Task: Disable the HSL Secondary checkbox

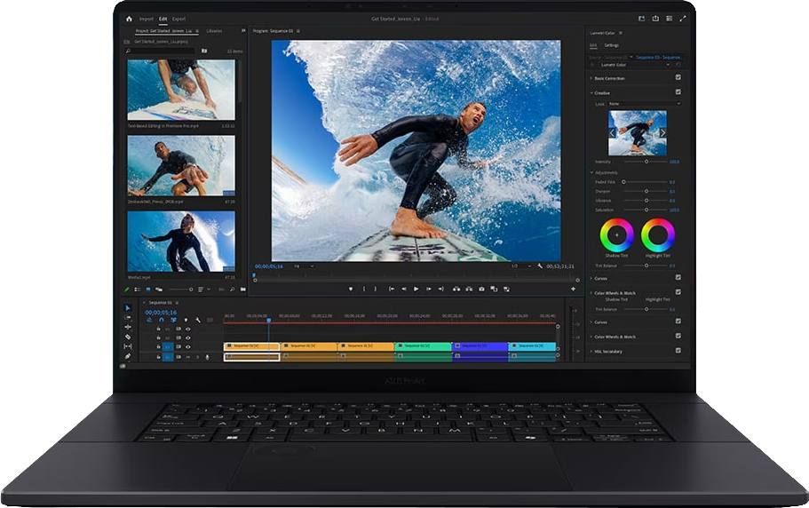Action: pyautogui.click(x=678, y=350)
